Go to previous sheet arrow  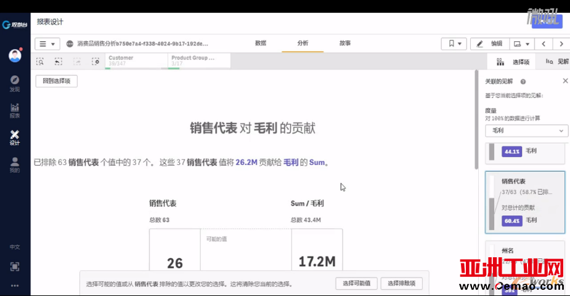click(544, 44)
